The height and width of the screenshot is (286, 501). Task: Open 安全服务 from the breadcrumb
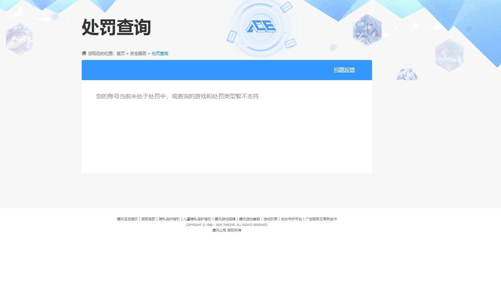click(x=137, y=53)
